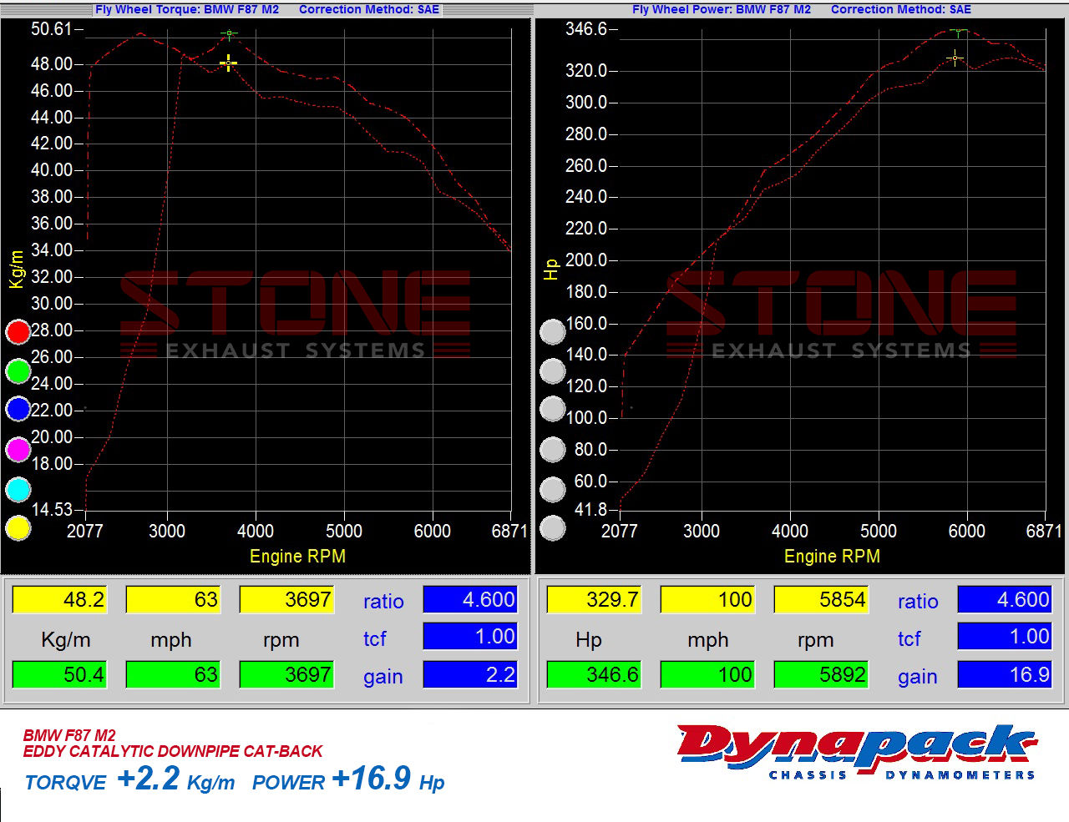
Task: Toggle the magenta run indicator on torque graph
Action: (x=18, y=450)
